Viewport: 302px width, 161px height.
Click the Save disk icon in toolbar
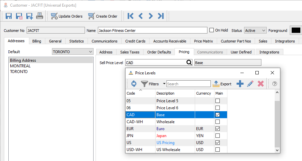(x=9, y=16)
